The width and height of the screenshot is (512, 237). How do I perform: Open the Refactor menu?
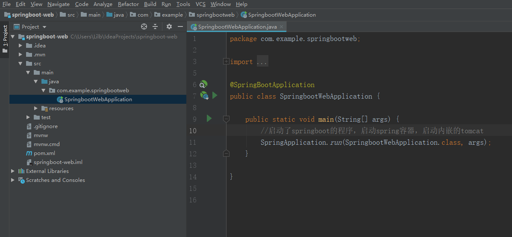[x=128, y=4]
